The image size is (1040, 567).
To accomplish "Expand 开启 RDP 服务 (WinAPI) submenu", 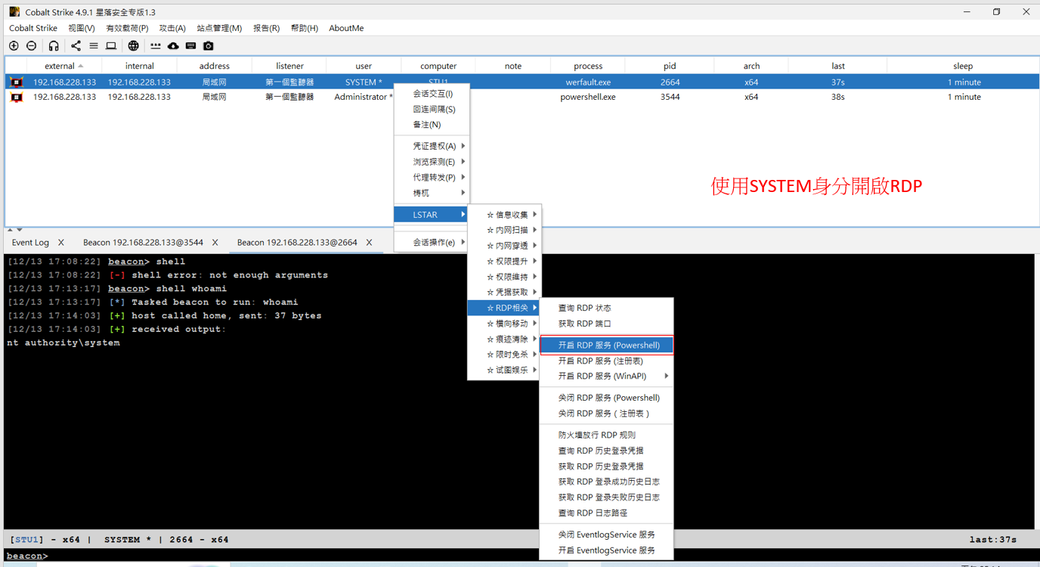I will (606, 376).
